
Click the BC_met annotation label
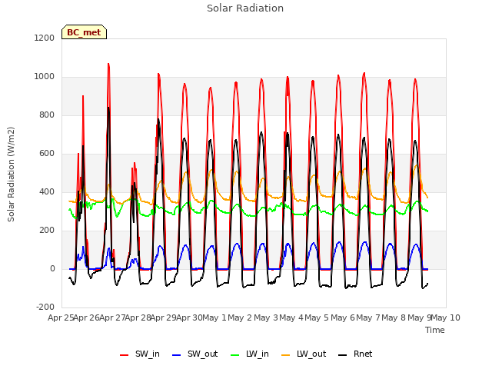pos(84,32)
